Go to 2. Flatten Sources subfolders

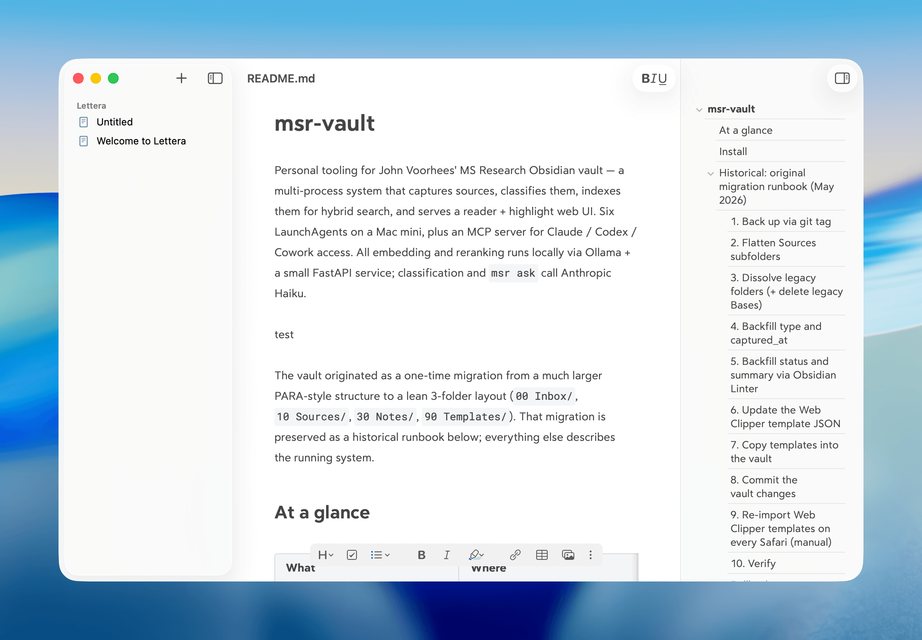click(773, 249)
